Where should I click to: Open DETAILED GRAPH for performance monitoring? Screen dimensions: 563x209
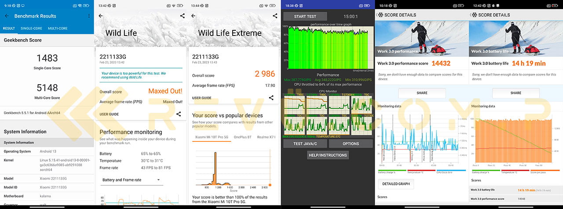click(396, 184)
